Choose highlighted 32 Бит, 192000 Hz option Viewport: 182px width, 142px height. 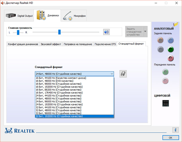click(x=74, y=116)
